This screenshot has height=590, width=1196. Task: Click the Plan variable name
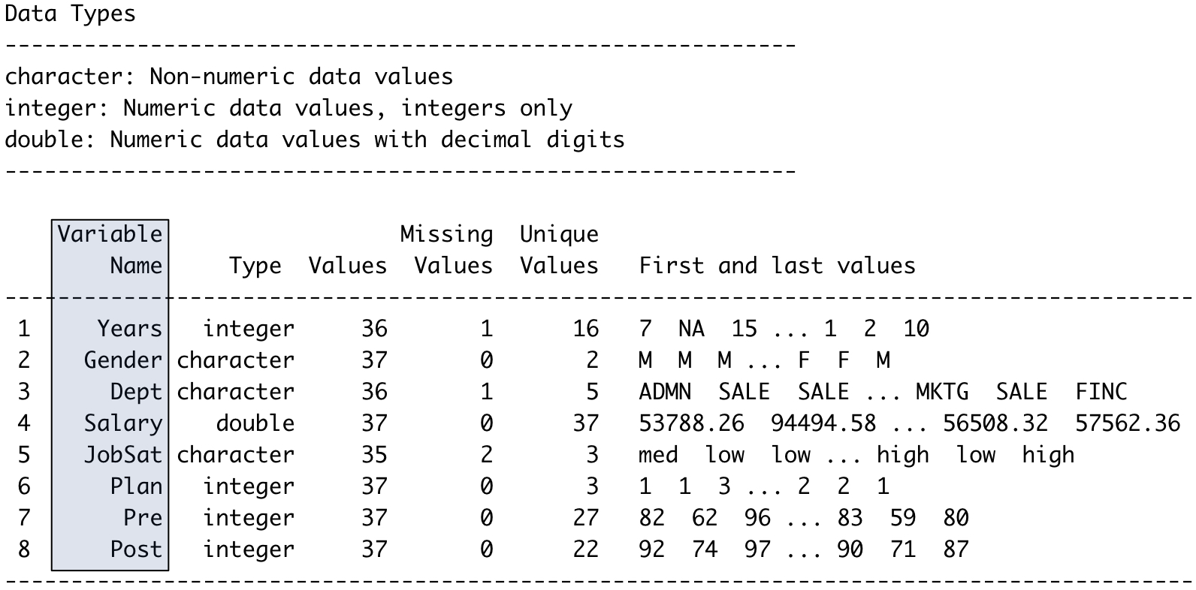tap(136, 486)
